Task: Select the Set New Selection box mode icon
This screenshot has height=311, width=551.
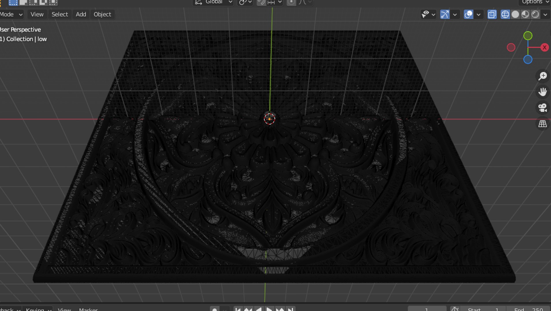Action: click(13, 2)
